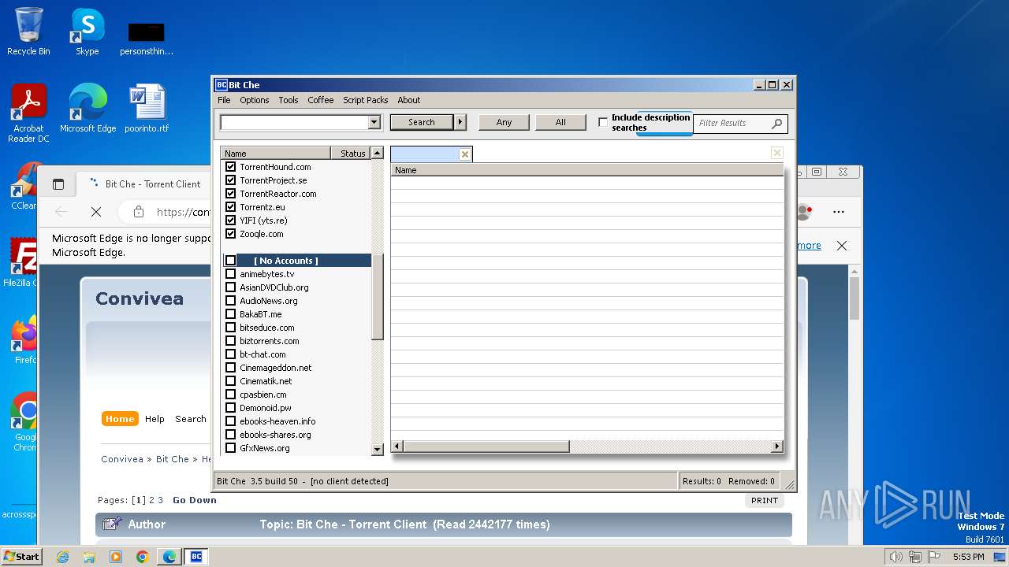Screen dimensions: 1009x567
Task: Stop loading page in Edge
Action: [96, 212]
